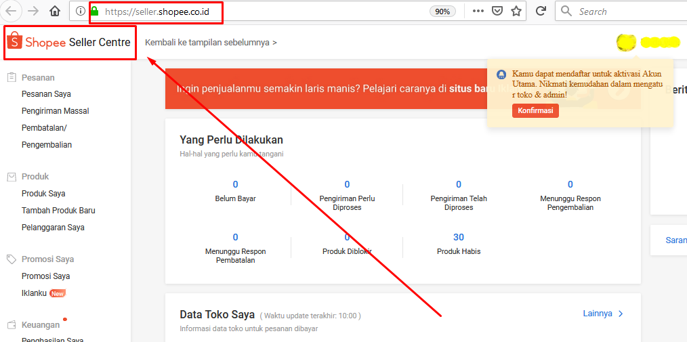Click the search magnifier icon

[x=566, y=12]
